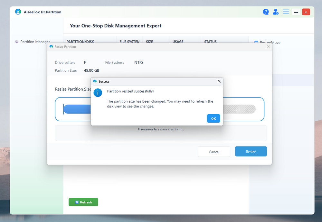Image resolution: width=322 pixels, height=222 pixels.
Task: Click the Resize/Move icon in right panel
Action: (256, 42)
